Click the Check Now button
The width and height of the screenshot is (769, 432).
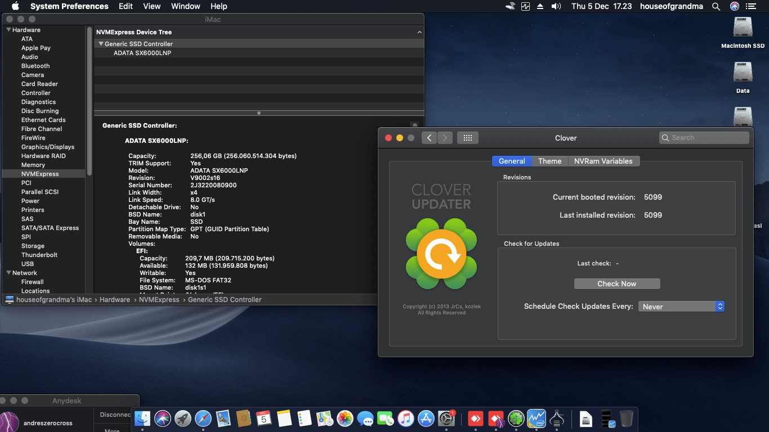[x=617, y=284]
